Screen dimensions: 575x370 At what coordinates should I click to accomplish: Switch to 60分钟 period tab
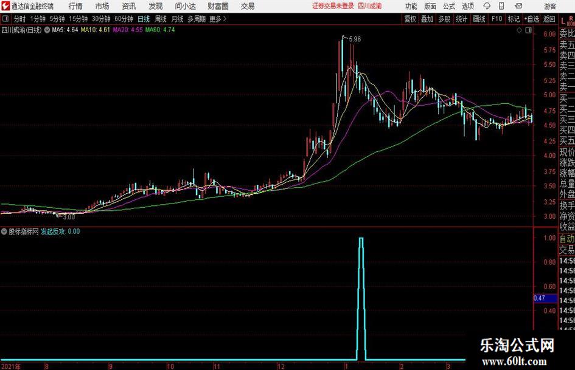124,19
